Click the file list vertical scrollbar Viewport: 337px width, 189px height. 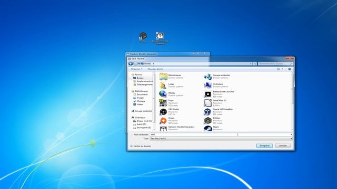[292, 90]
